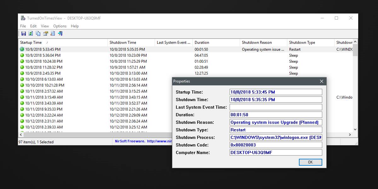This screenshot has height=189, width=378.
Task: Click green icon of 10/10/2018 10:21:28 PM row
Action: point(22,85)
